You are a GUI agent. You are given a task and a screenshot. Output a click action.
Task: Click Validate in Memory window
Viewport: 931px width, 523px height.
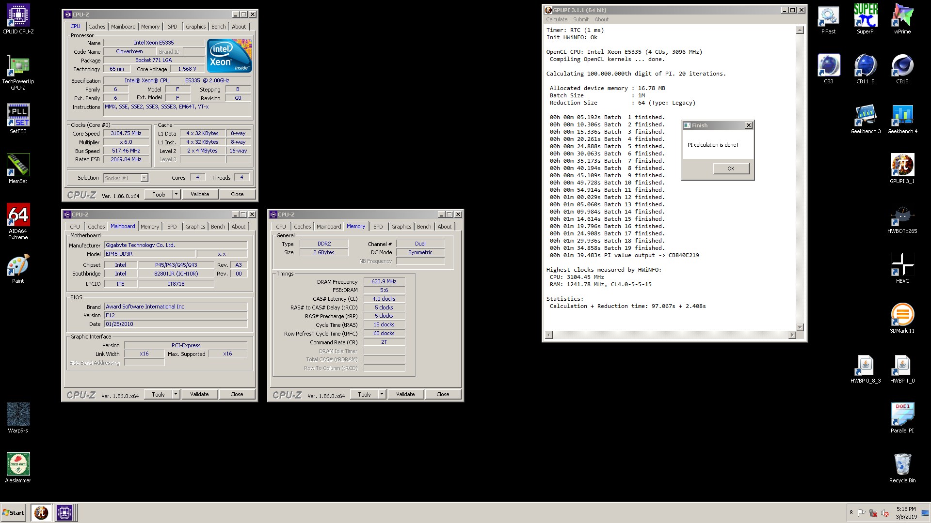[405, 394]
